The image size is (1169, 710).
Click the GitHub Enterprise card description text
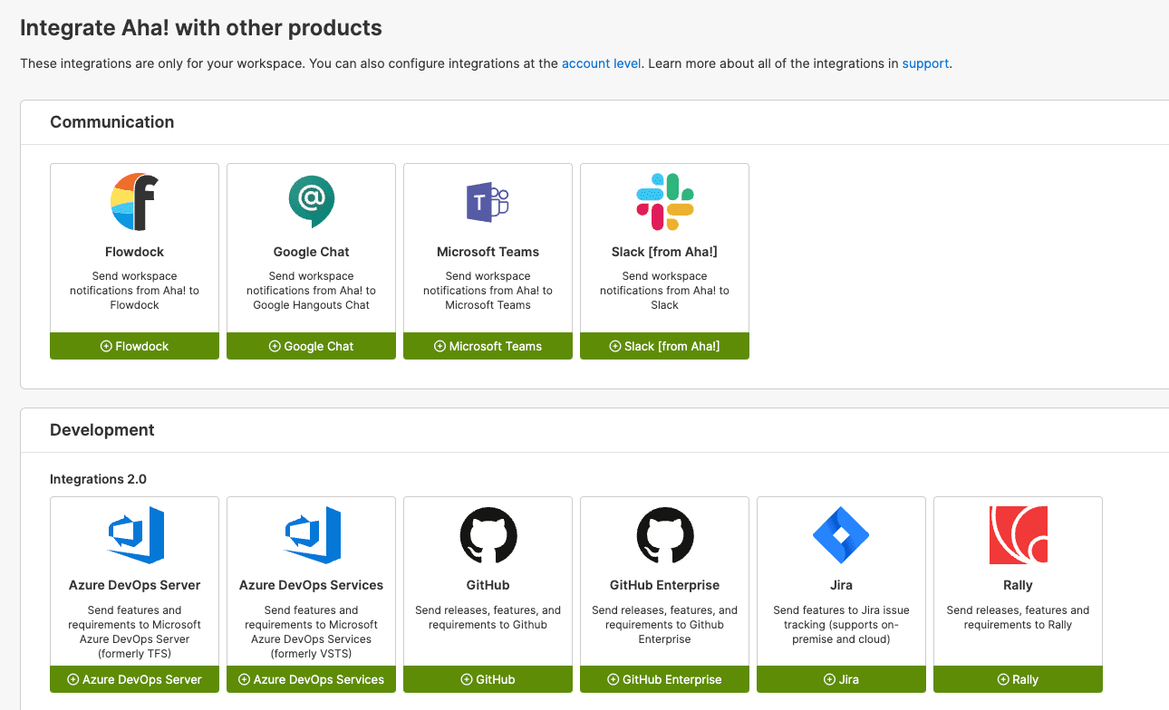pos(664,625)
